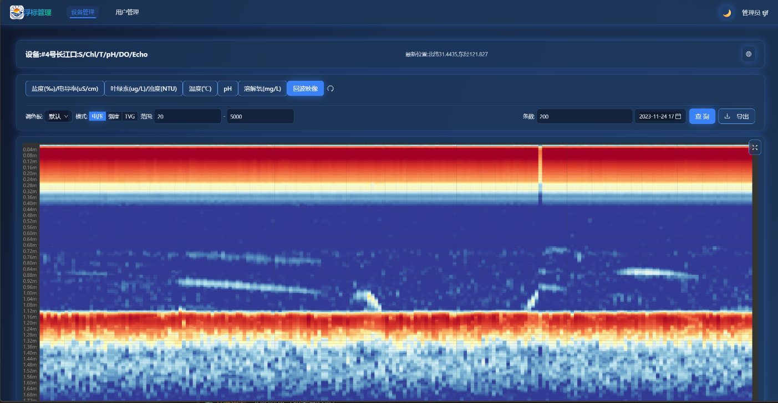Image resolution: width=778 pixels, height=403 pixels.
Task: Expand echo chart to fullscreen
Action: [755, 147]
